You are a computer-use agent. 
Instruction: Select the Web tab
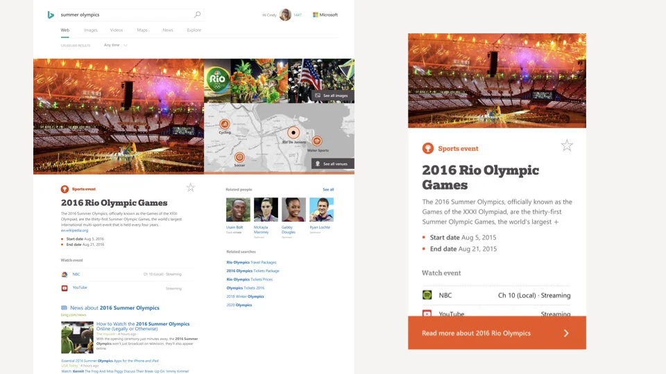click(x=65, y=30)
